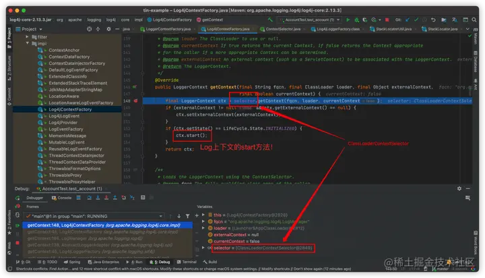
Task: Click getContext breadcrumb in navigation bar
Action: pos(209,20)
